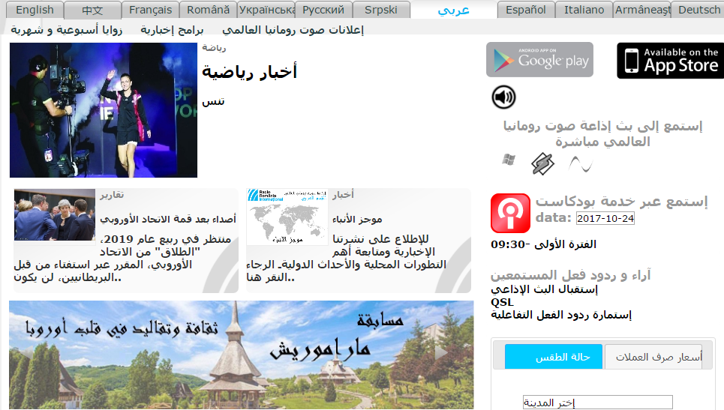Open the red podcast icon
The width and height of the screenshot is (724, 410).
[x=510, y=213]
